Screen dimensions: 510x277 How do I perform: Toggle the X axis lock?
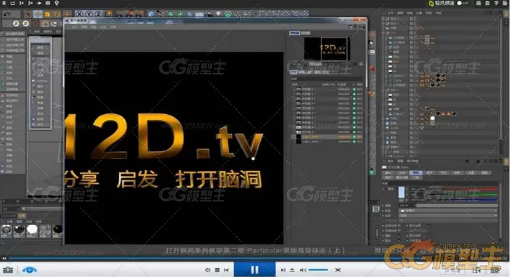pyautogui.click(x=79, y=14)
